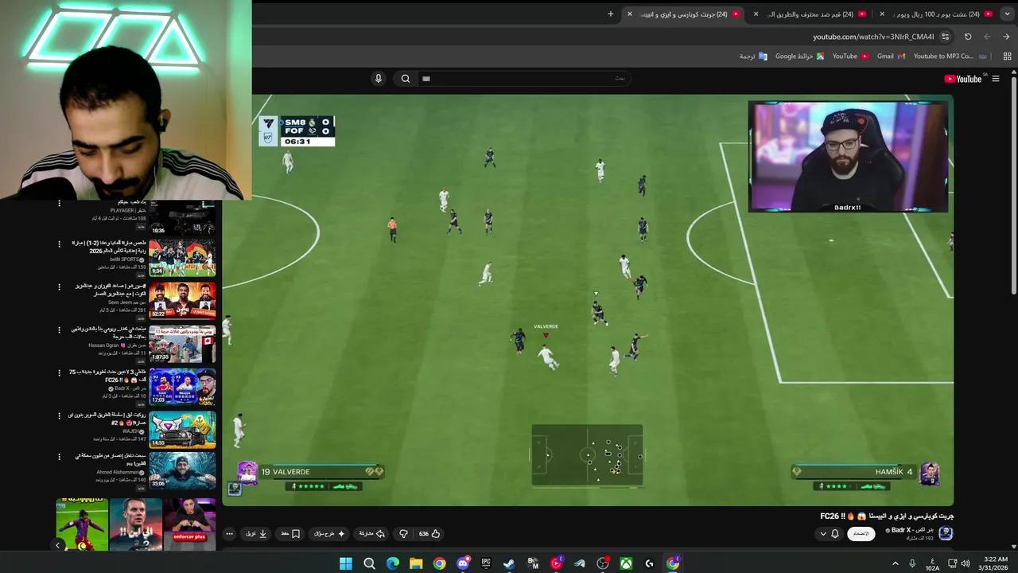Dislike the video with thumbs-down
Screen dimensions: 1018x573
pyautogui.click(x=403, y=533)
